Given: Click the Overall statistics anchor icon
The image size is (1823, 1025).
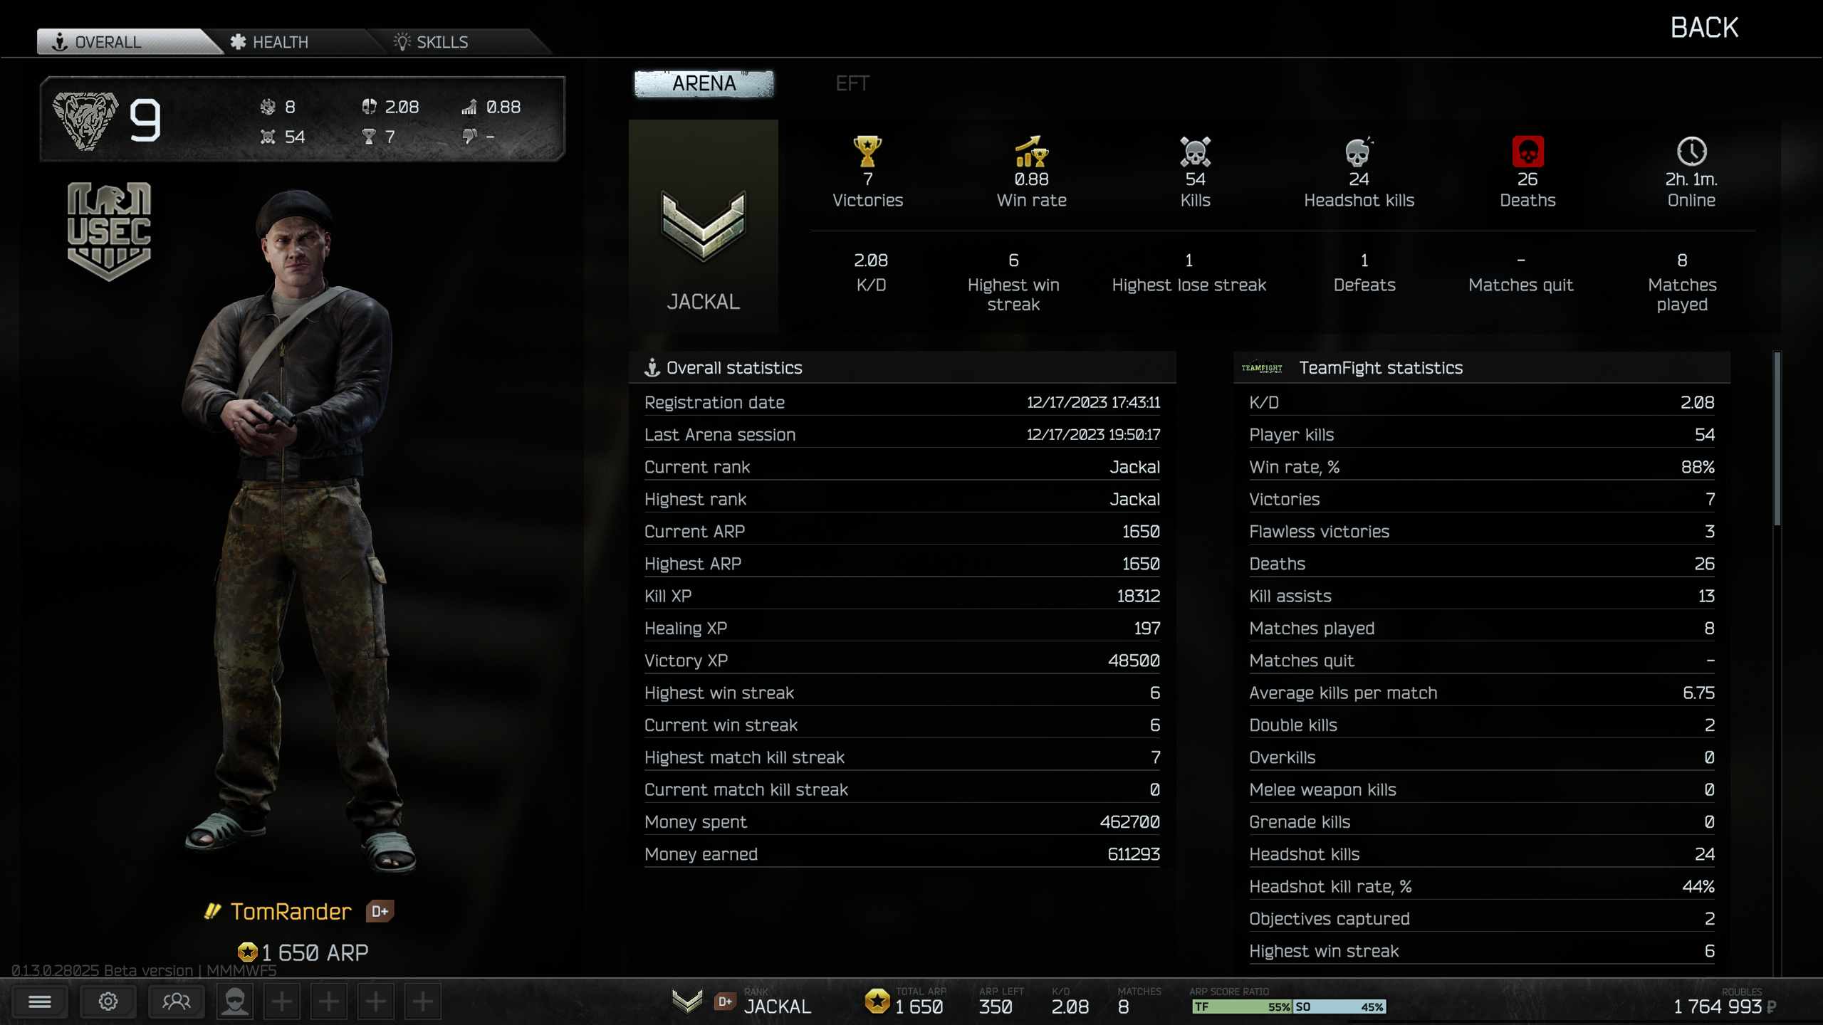Looking at the screenshot, I should [652, 368].
